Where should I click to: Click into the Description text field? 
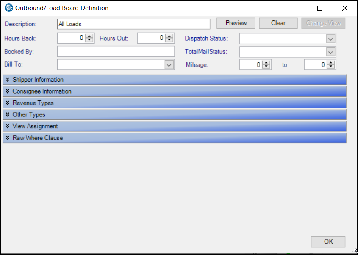133,24
